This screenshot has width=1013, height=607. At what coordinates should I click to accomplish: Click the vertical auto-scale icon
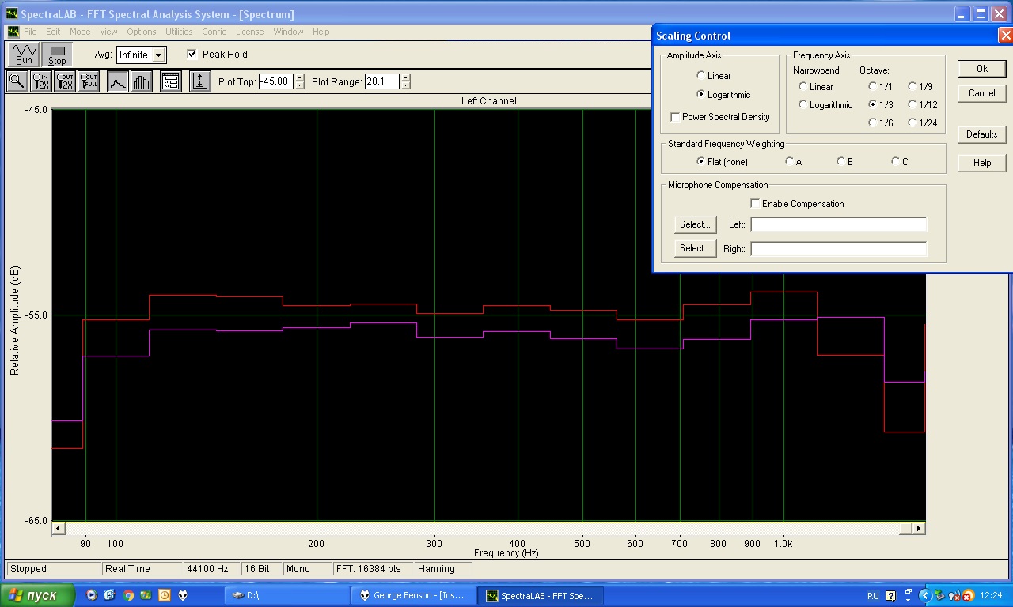200,81
